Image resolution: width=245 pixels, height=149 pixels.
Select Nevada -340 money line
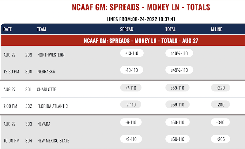coord(221,122)
